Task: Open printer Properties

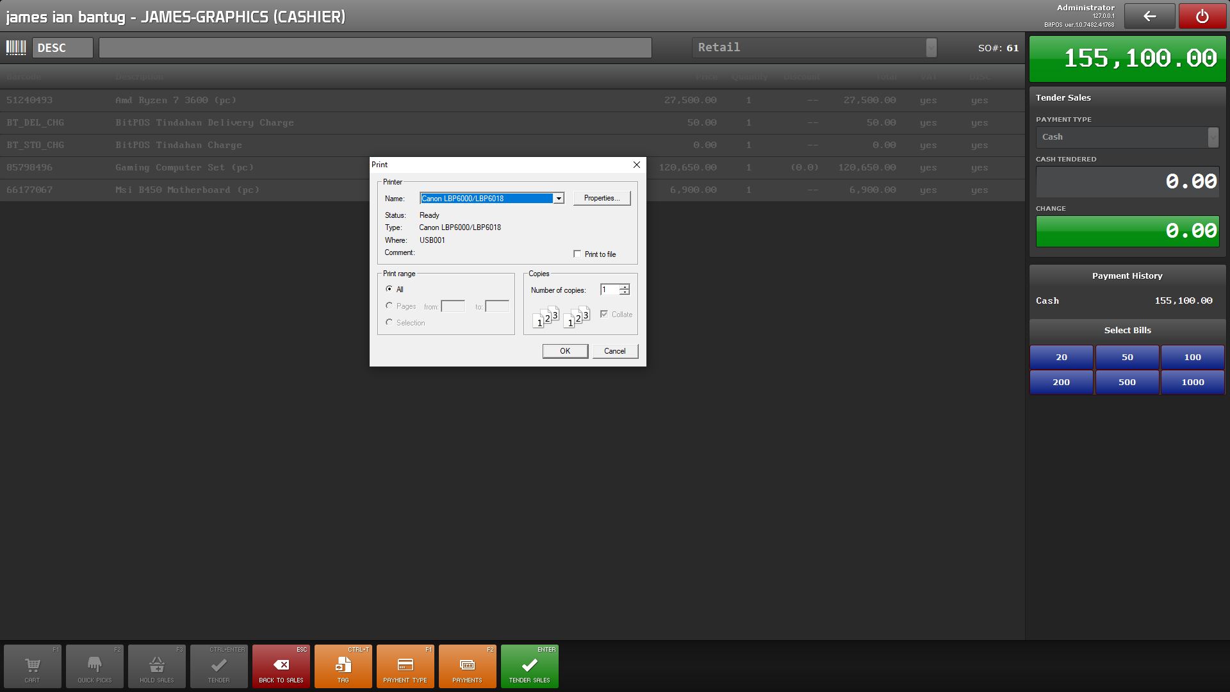Action: (602, 199)
